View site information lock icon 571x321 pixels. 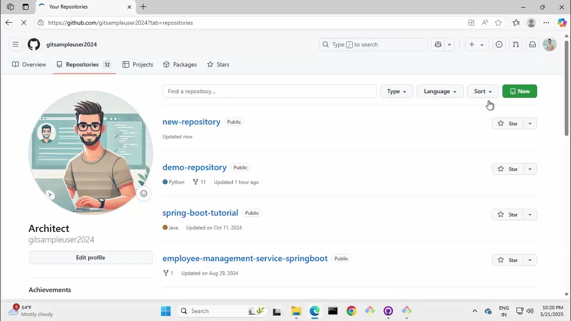click(40, 23)
